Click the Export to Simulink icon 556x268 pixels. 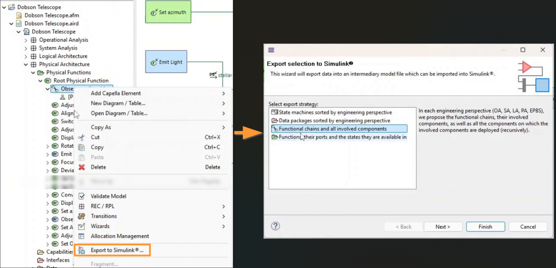pyautogui.click(x=82, y=251)
